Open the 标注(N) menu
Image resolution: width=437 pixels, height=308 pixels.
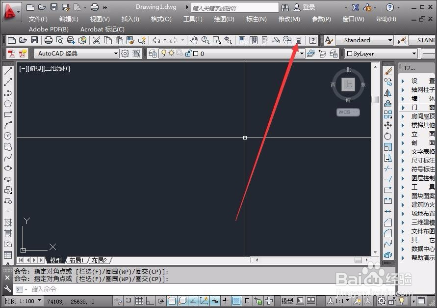click(256, 19)
